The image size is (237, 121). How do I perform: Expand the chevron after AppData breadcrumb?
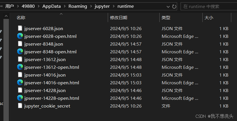click(65, 6)
